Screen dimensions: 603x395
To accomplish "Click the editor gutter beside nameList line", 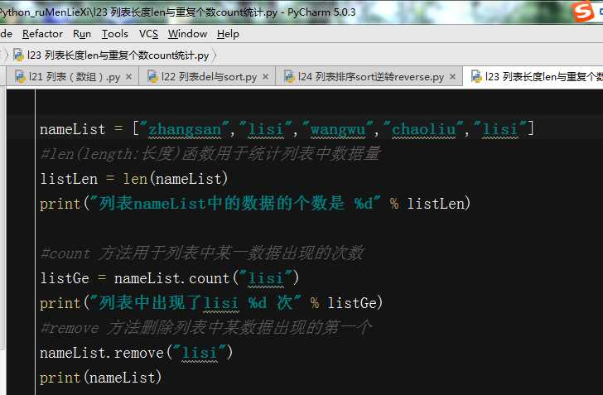I will pyautogui.click(x=22, y=129).
